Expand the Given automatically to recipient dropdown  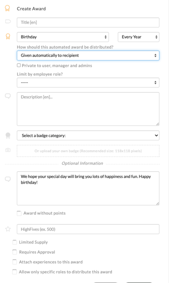pyautogui.click(x=88, y=55)
